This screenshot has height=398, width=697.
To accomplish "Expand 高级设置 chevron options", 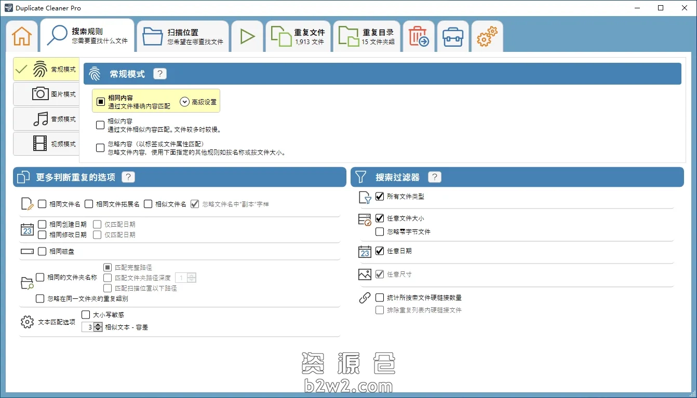I will pos(184,102).
